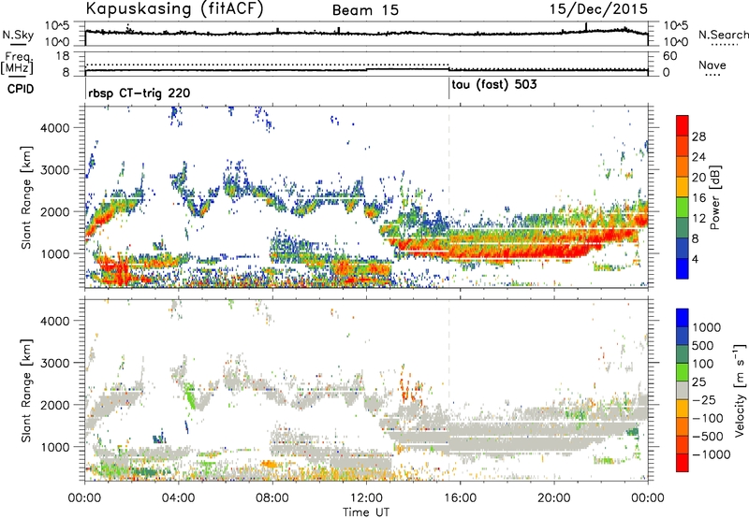Click the date '15/Dec/2015'
This screenshot has width=749, height=518.
[598, 8]
